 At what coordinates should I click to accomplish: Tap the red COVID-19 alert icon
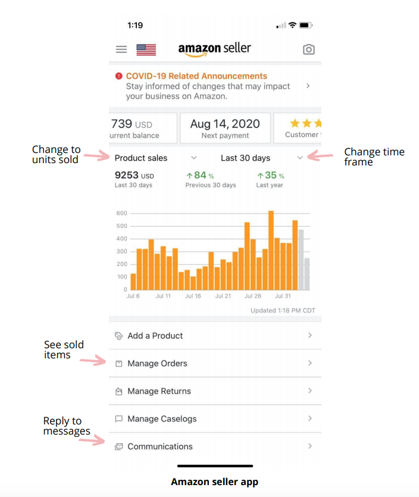point(119,76)
